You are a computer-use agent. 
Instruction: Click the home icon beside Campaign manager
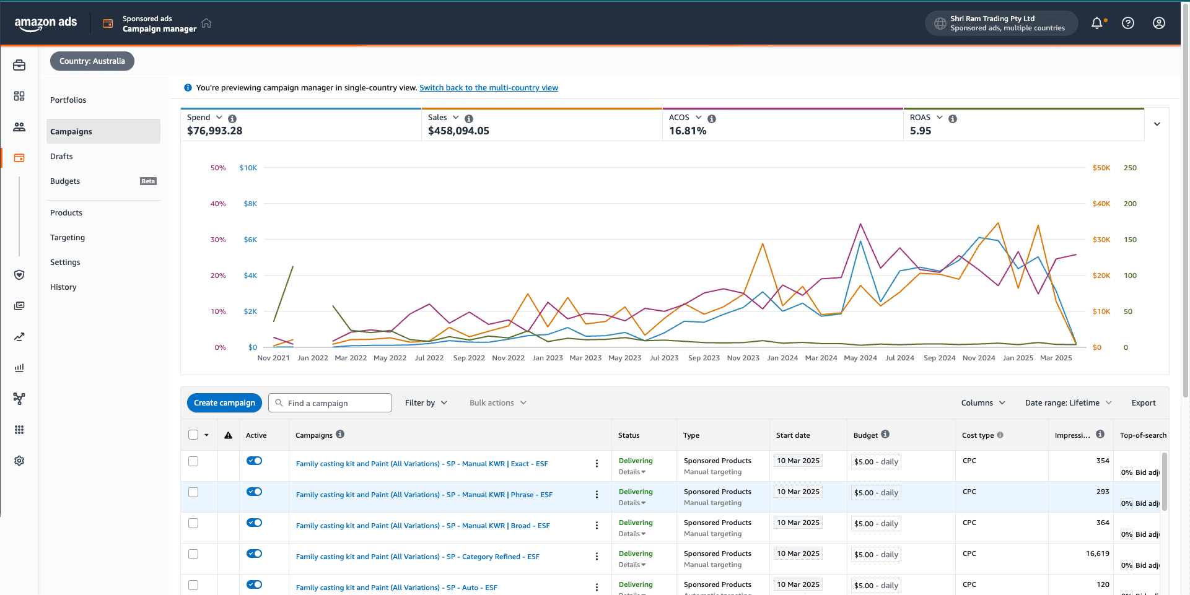pos(206,23)
